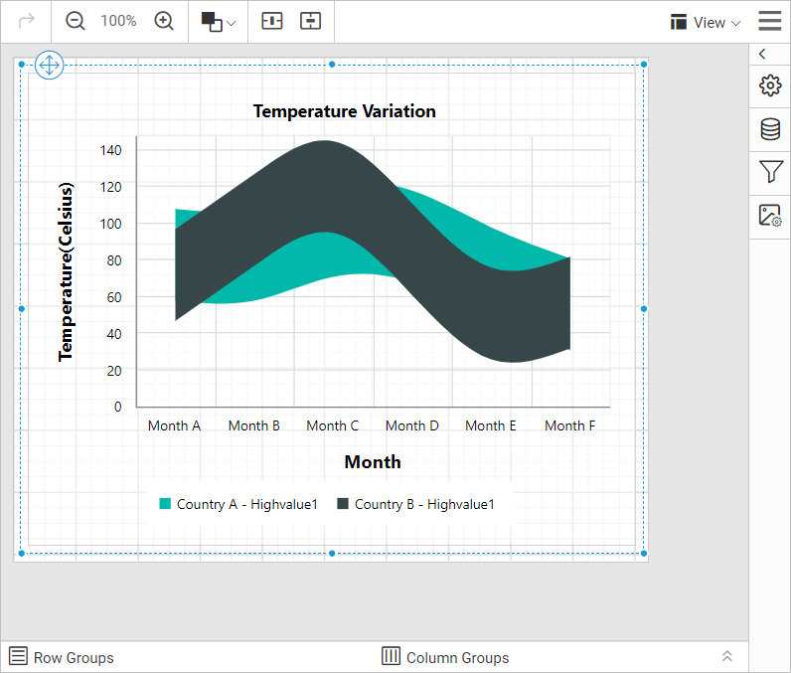
Task: Click the Month A axis label
Action: [175, 425]
